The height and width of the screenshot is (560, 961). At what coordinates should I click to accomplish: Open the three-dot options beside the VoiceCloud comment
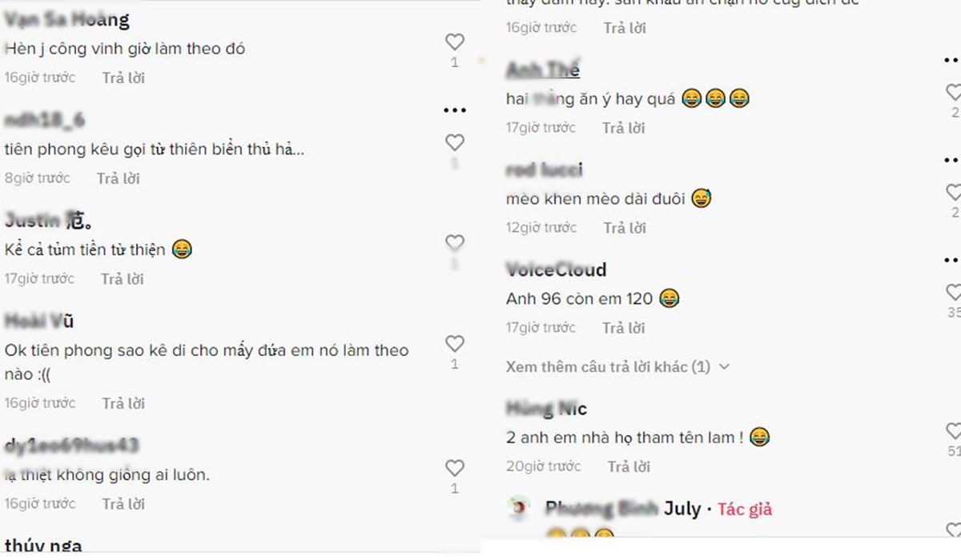(x=953, y=260)
